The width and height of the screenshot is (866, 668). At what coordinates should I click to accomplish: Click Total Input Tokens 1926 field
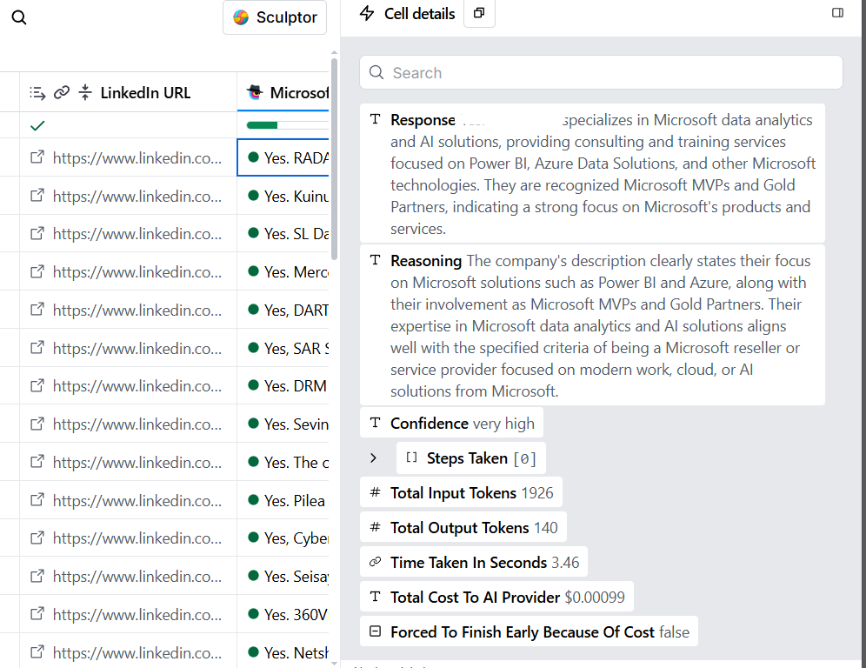click(x=461, y=492)
